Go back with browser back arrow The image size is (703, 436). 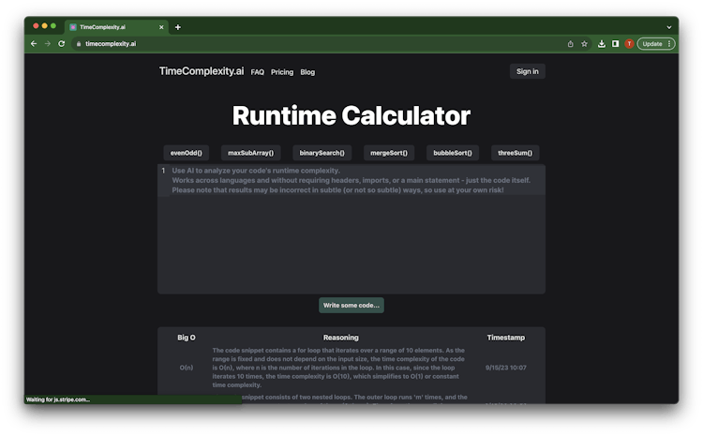[34, 43]
